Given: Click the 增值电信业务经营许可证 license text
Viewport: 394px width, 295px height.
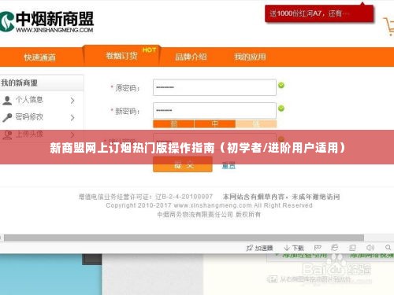Looking at the screenshot, I should click(x=146, y=197).
